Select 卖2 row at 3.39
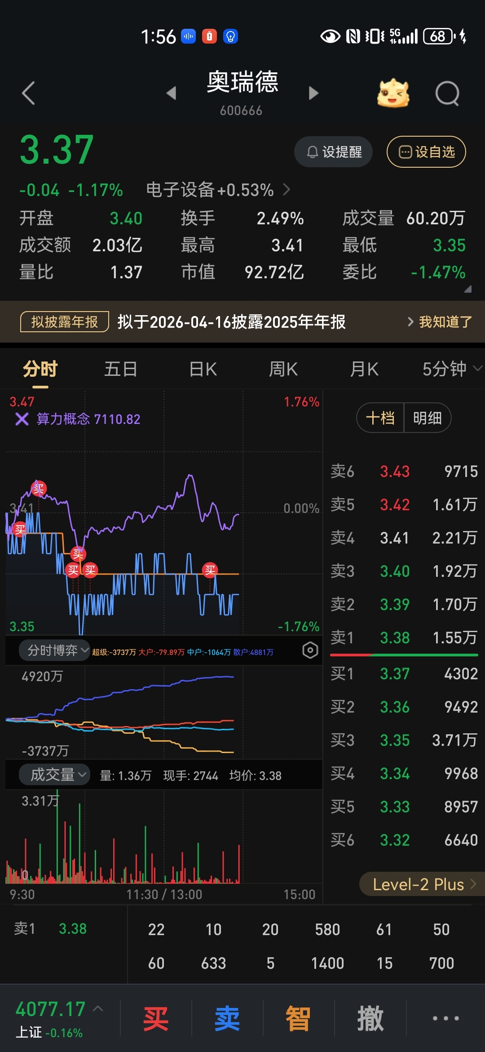Image resolution: width=485 pixels, height=1052 pixels. point(404,604)
